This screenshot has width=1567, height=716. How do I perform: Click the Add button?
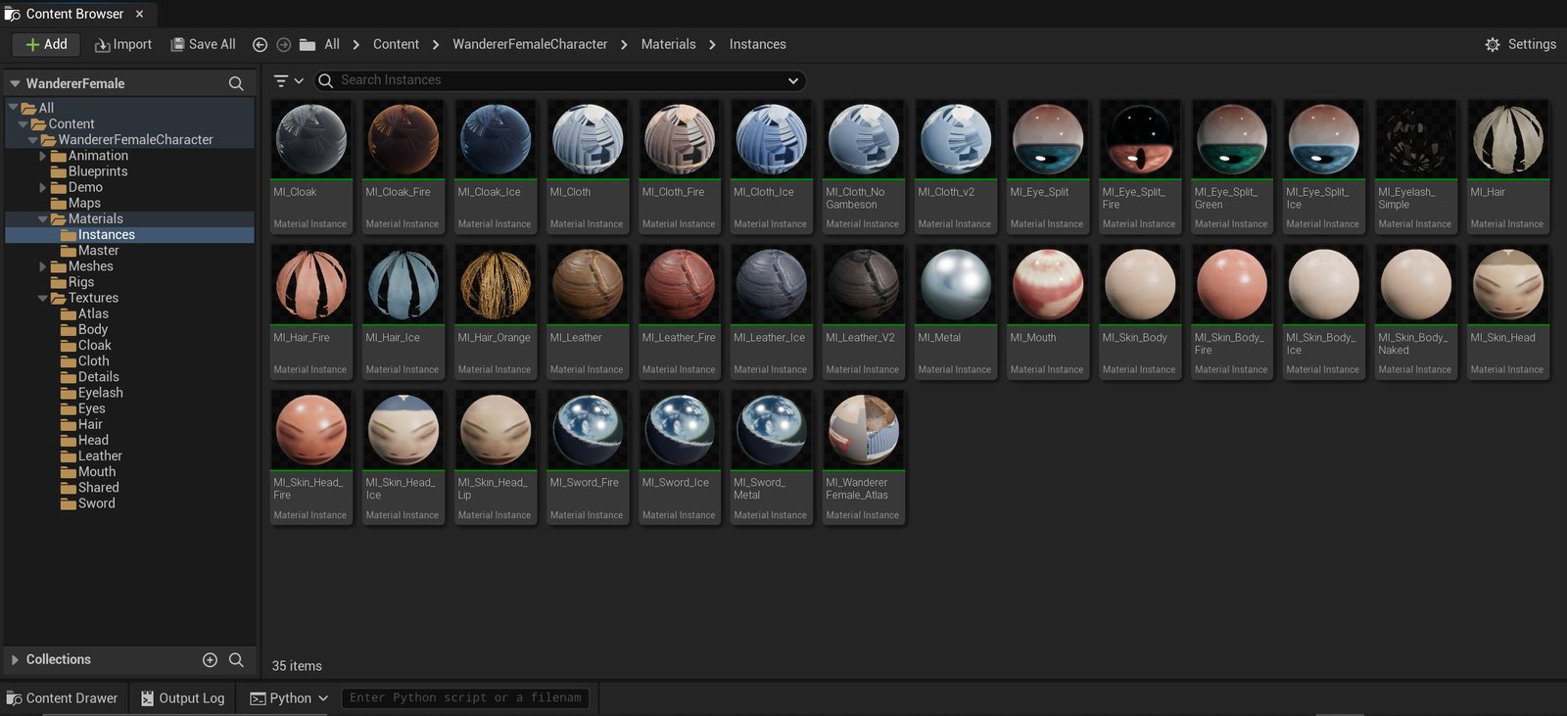pyautogui.click(x=46, y=44)
